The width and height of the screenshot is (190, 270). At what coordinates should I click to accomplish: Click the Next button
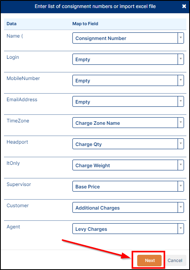149,260
